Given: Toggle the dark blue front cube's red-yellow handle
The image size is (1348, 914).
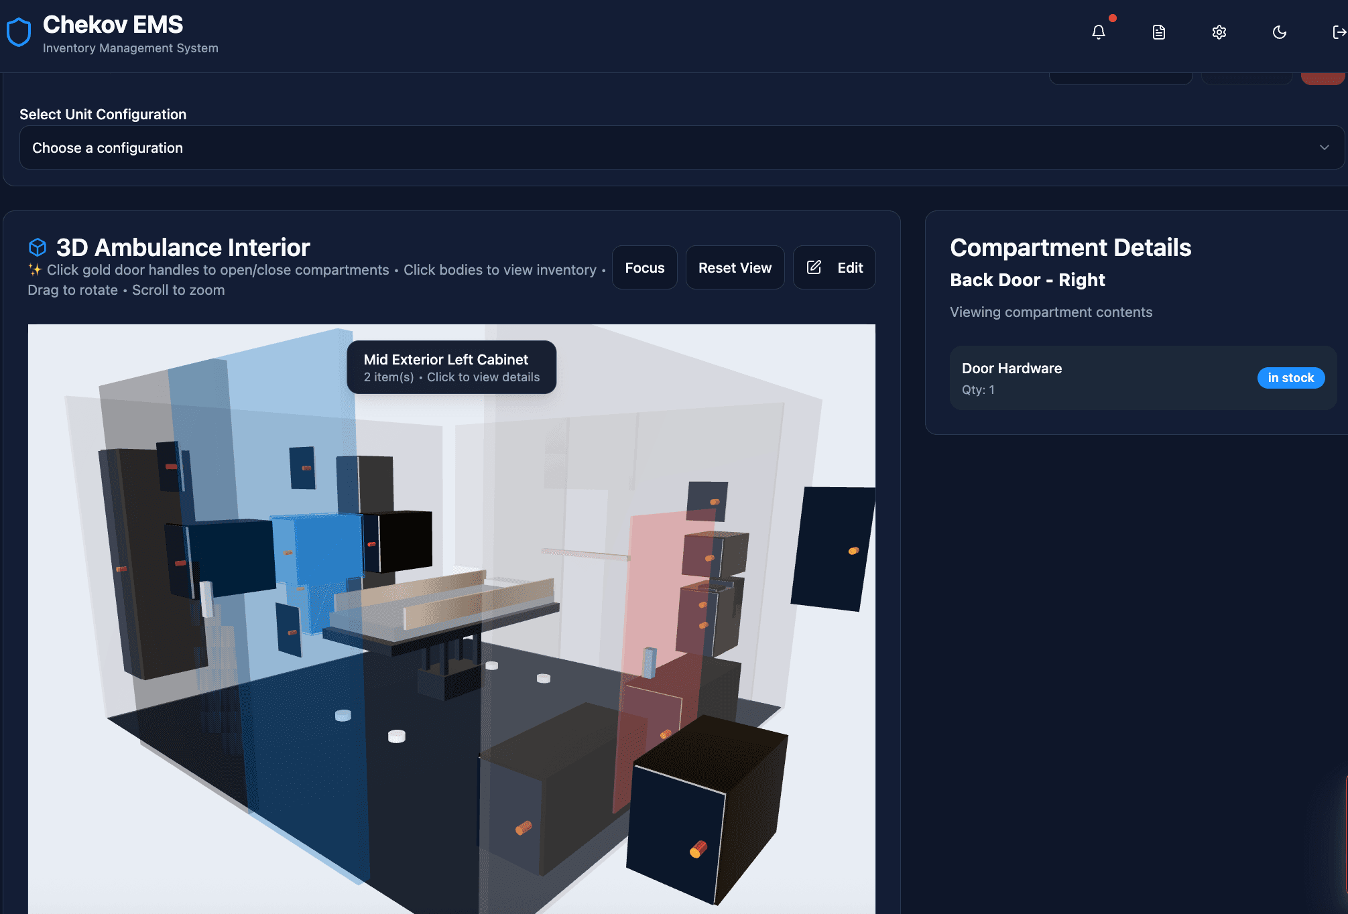Looking at the screenshot, I should pos(698,850).
